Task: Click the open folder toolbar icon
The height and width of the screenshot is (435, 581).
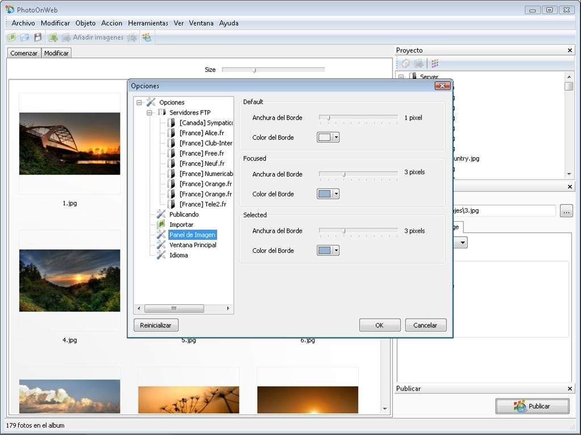Action: [x=25, y=37]
